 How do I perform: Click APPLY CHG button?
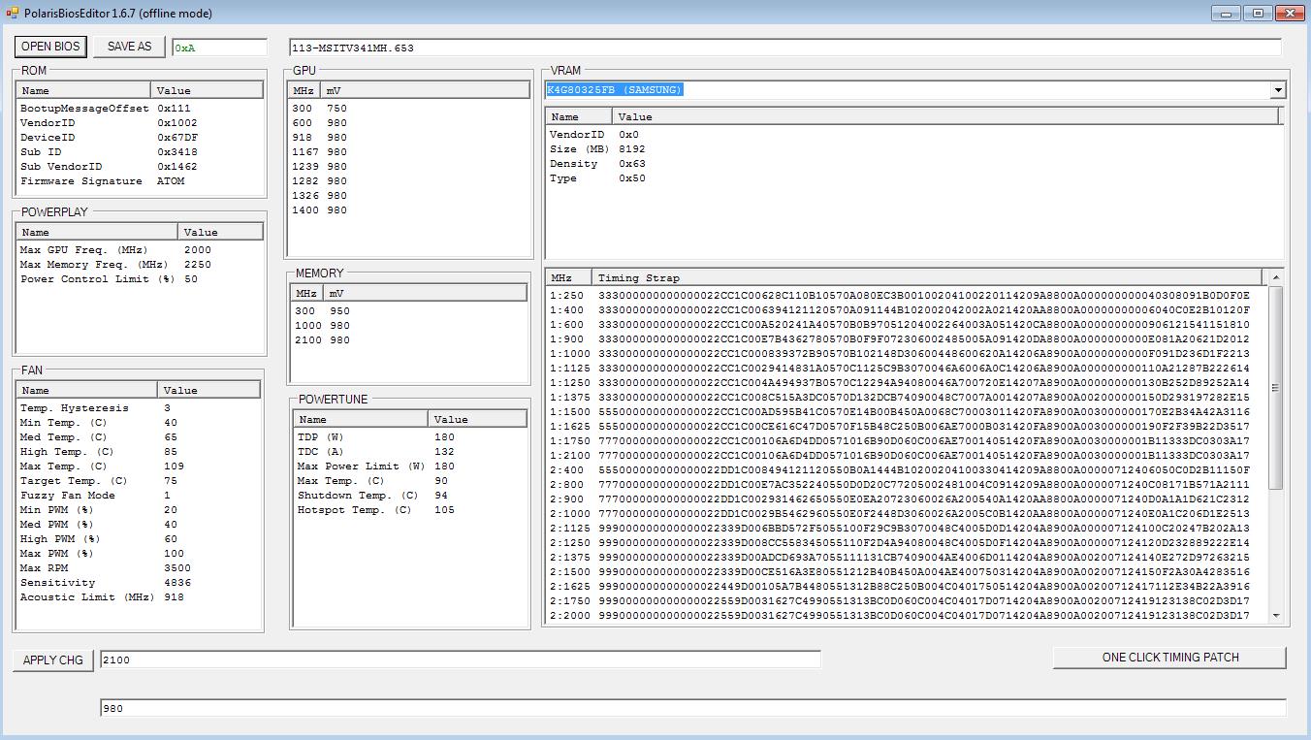pos(53,660)
